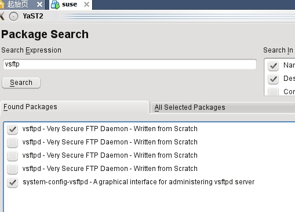Click the suse virtual machine tab icon
Viewport: 295px width, 212px height.
pyautogui.click(x=55, y=5)
